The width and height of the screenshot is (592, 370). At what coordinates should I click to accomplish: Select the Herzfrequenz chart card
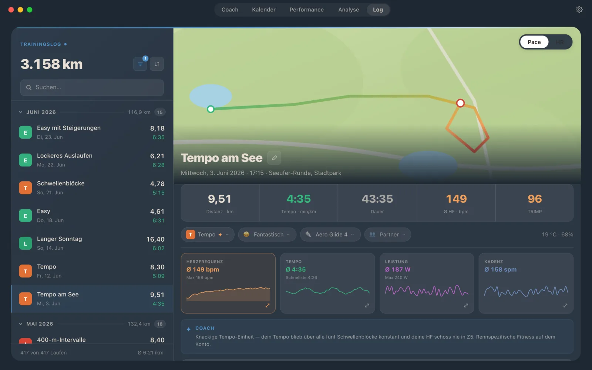pyautogui.click(x=228, y=283)
